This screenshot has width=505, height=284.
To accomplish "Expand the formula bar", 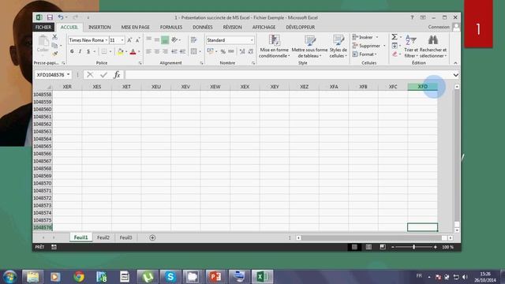I will [455, 75].
